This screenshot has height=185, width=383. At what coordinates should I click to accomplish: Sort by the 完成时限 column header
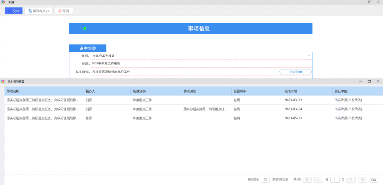[x=307, y=91]
